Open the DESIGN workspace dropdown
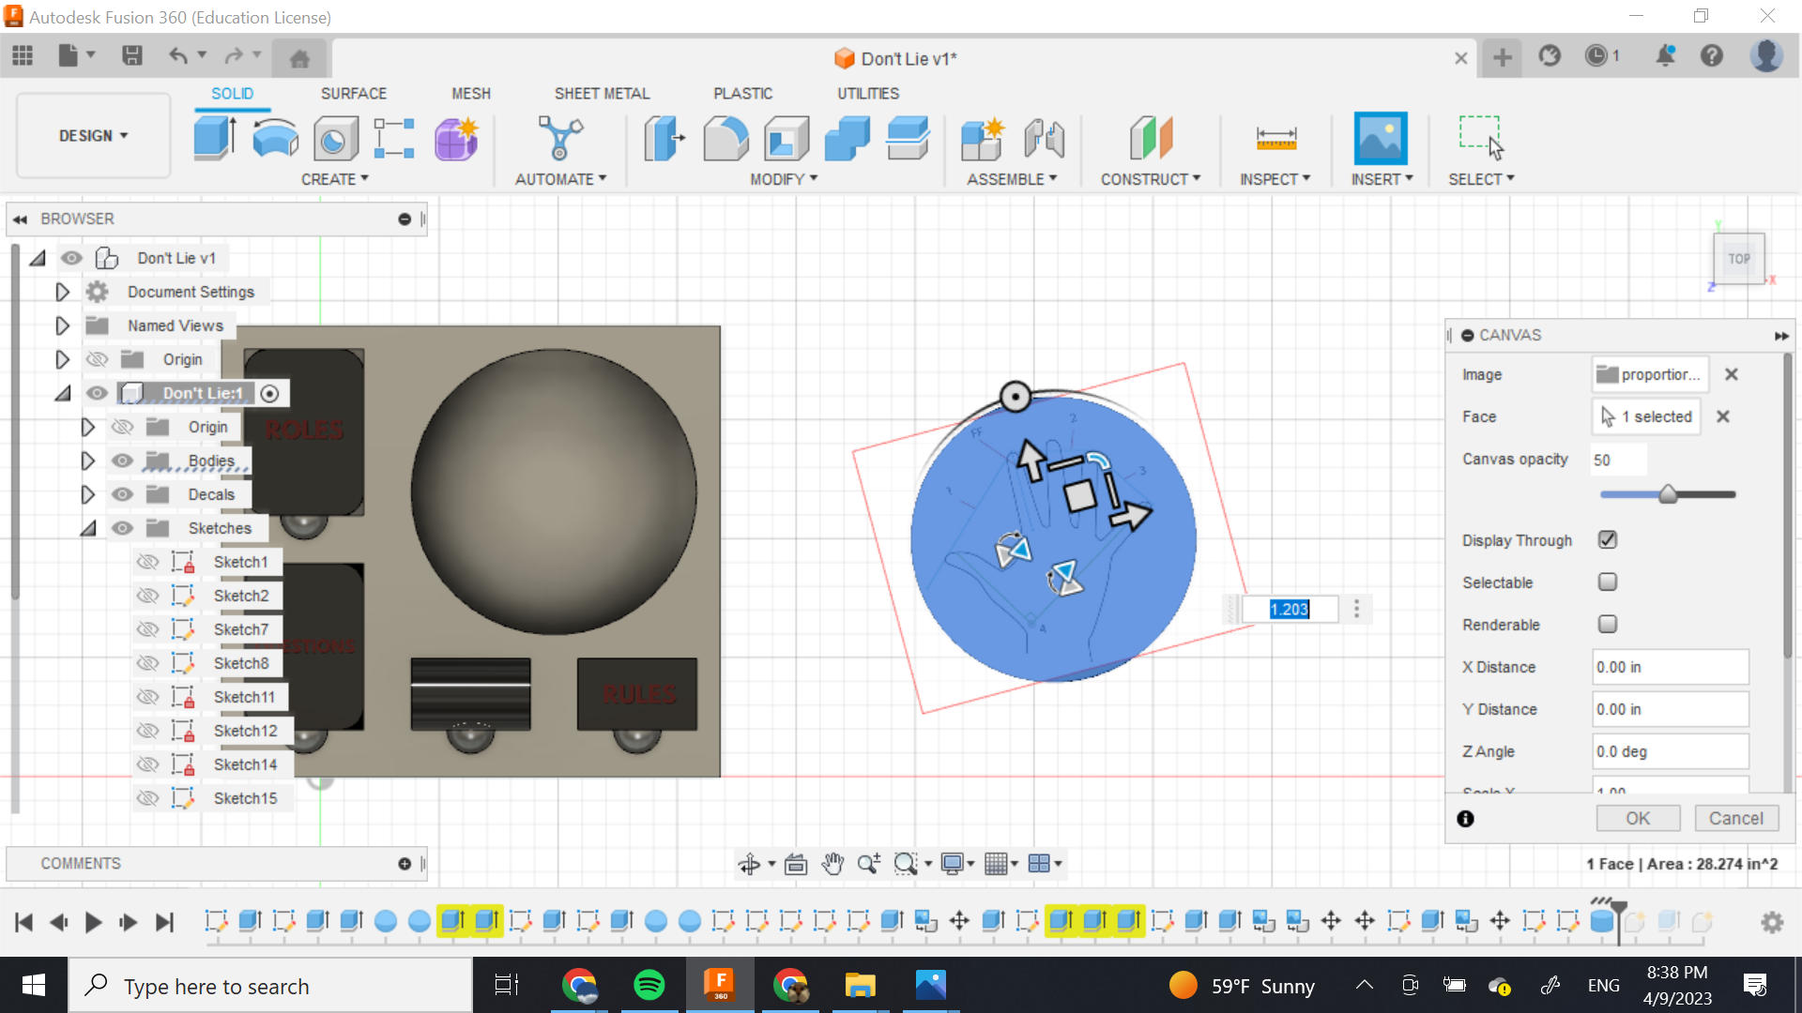Screen dimensions: 1802x1013 coord(93,136)
